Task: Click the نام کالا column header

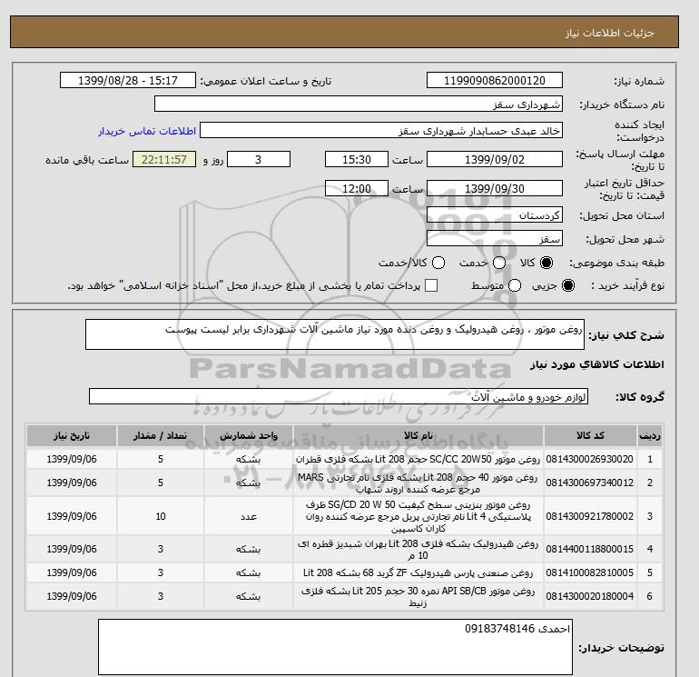Action: tap(418, 435)
